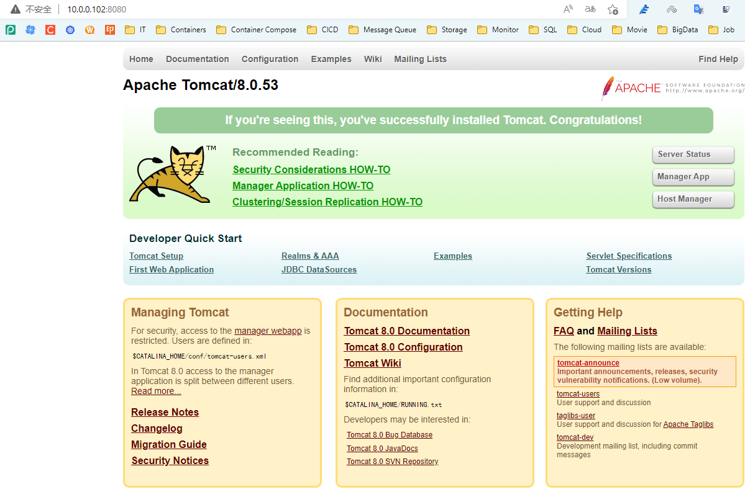Click the not-secure warning triangle icon
Image resolution: width=745 pixels, height=492 pixels.
(15, 9)
